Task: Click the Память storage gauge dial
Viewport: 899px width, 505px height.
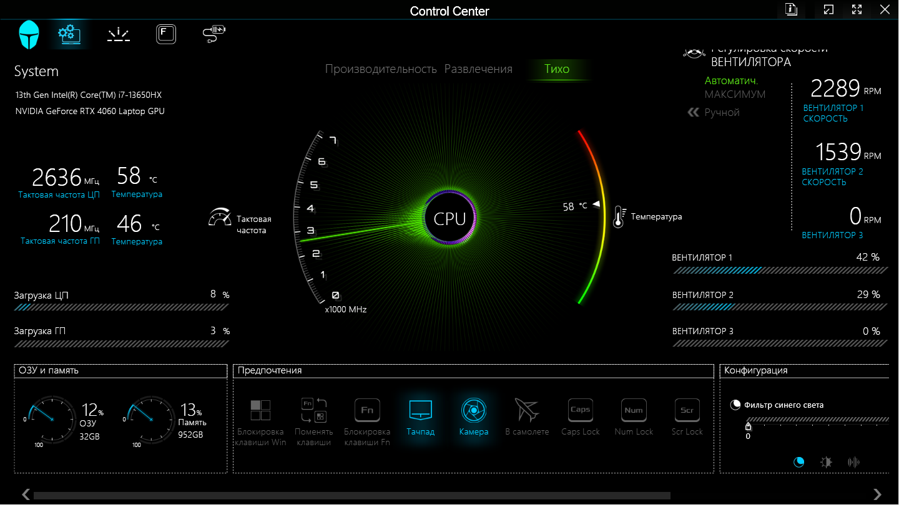Action: [150, 420]
